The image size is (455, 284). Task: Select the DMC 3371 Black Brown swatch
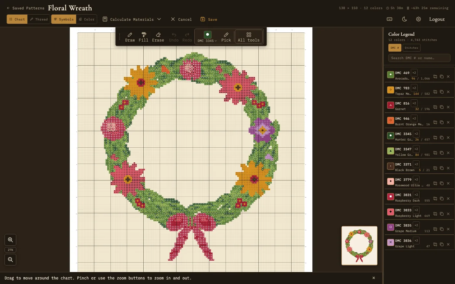point(391,166)
